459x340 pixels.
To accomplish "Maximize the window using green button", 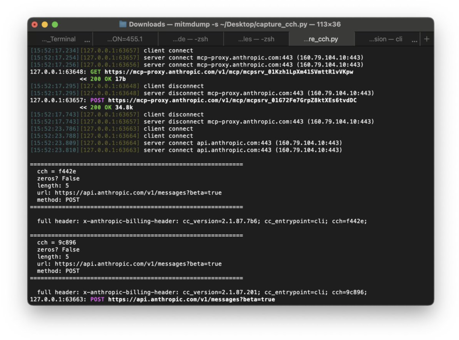I will coord(55,25).
